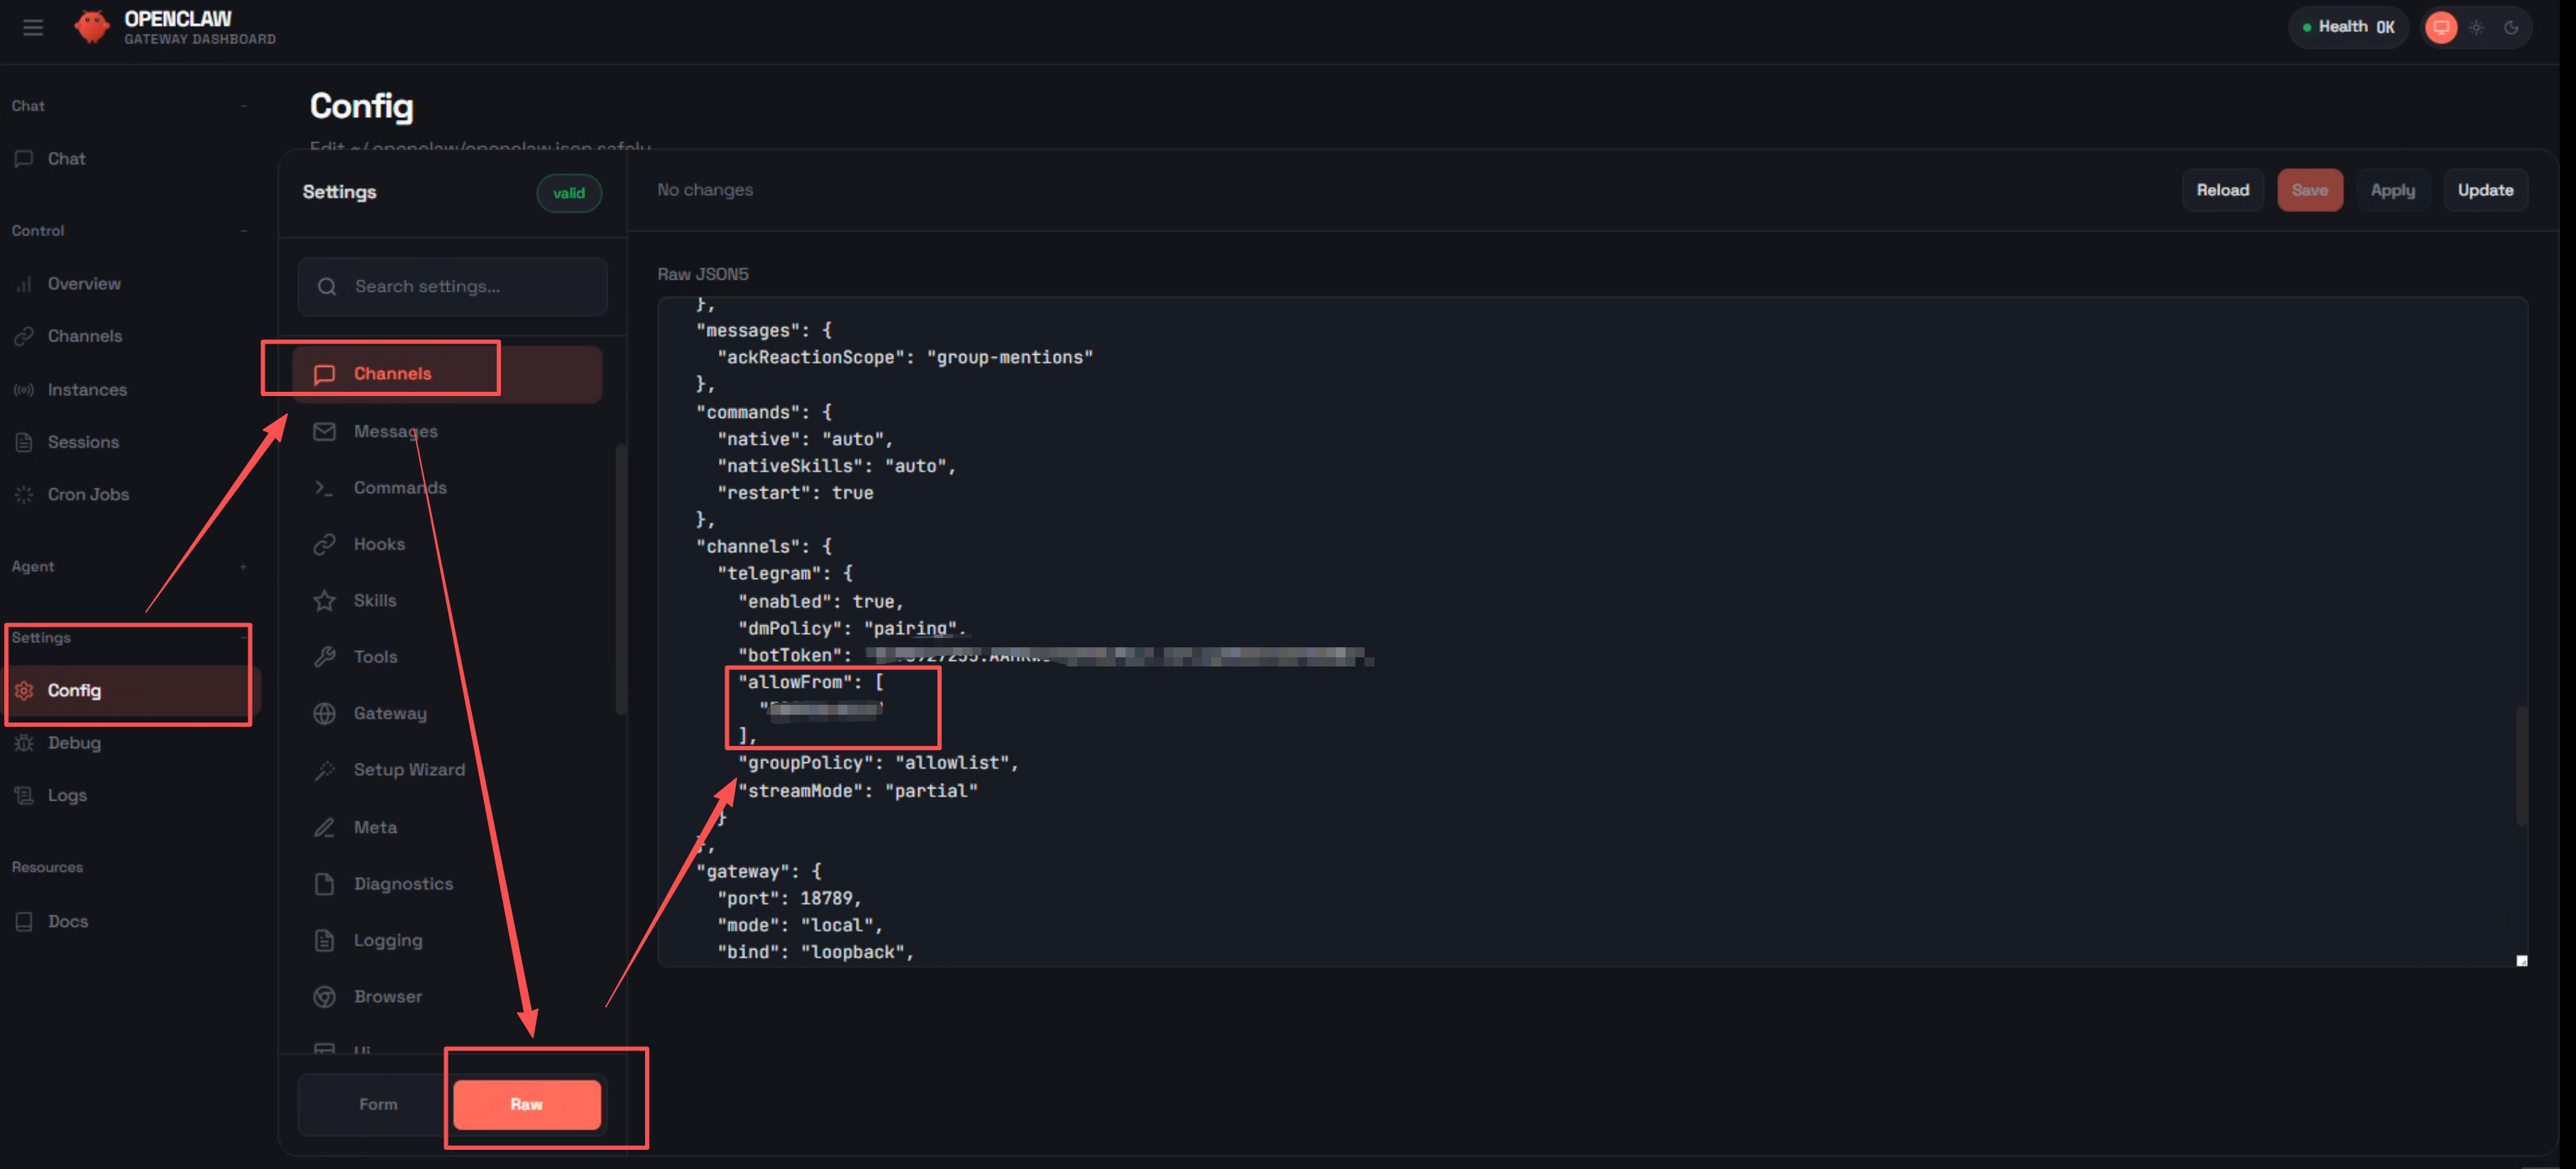The height and width of the screenshot is (1169, 2576).
Task: Open the Sessions page
Action: [83, 442]
